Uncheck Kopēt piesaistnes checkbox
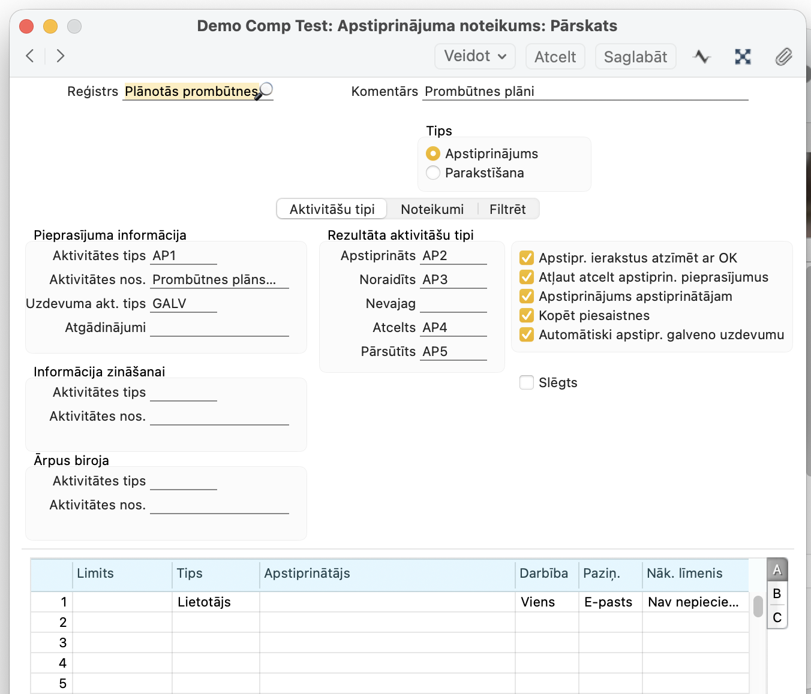The image size is (811, 694). [x=527, y=315]
